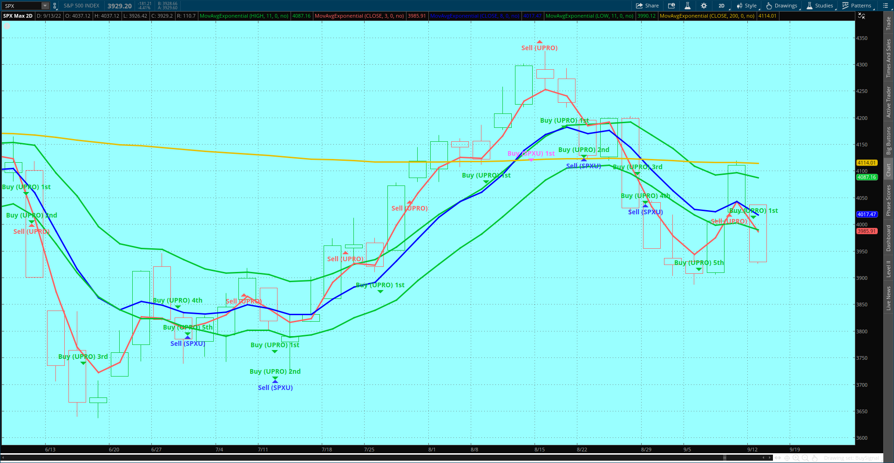Open the list options icon at toolbar end

pos(886,6)
